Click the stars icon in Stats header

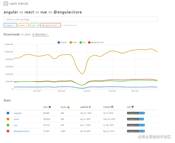[x=50, y=107]
